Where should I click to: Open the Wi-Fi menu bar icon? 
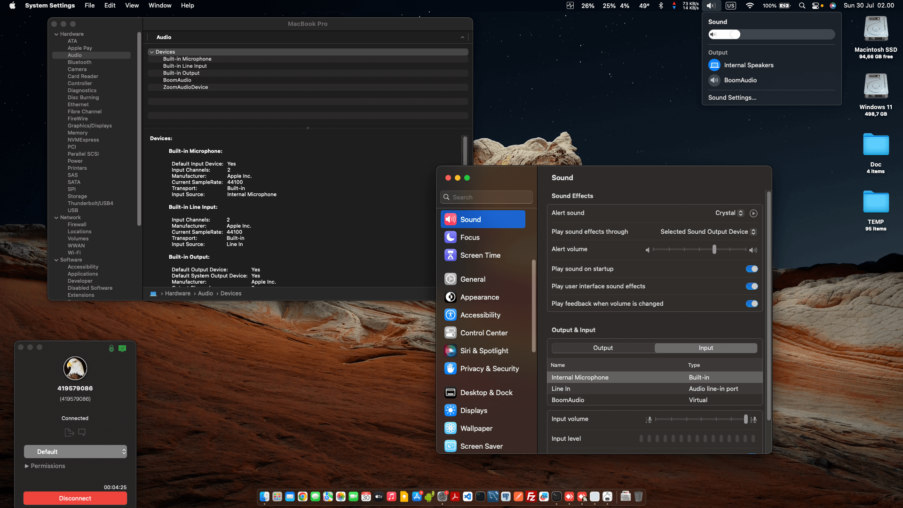click(x=750, y=6)
